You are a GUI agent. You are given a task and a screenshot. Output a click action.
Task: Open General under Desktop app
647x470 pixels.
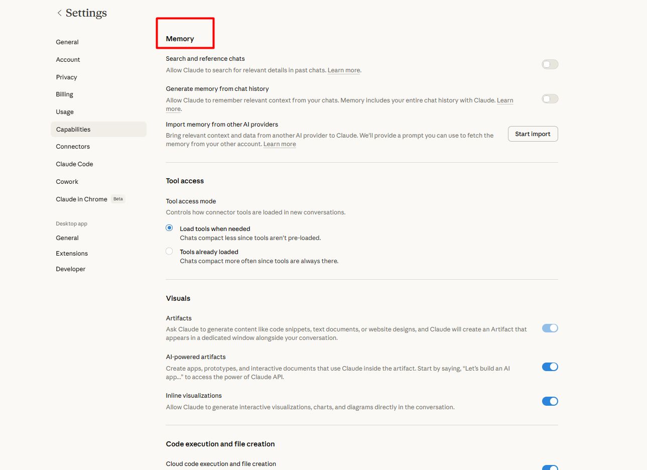pos(67,238)
